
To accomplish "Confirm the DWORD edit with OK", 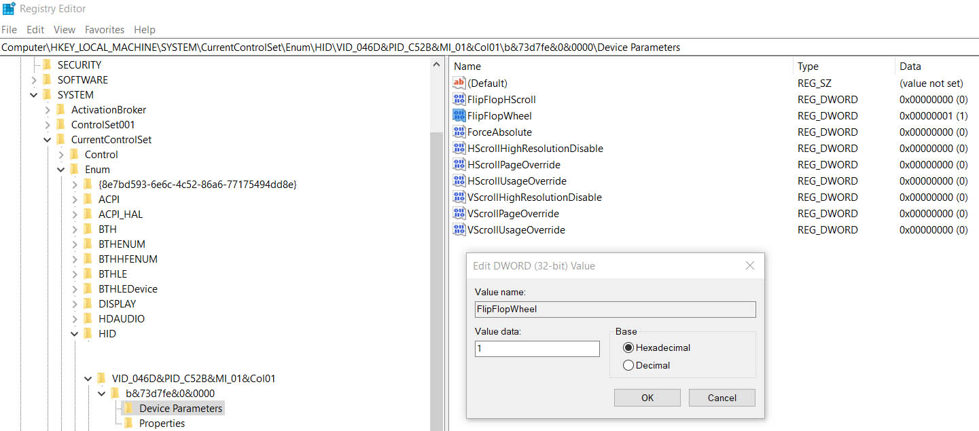I will point(647,398).
